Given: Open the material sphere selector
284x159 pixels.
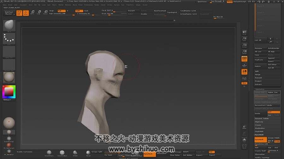Looking at the screenshot, I should click(x=9, y=78).
